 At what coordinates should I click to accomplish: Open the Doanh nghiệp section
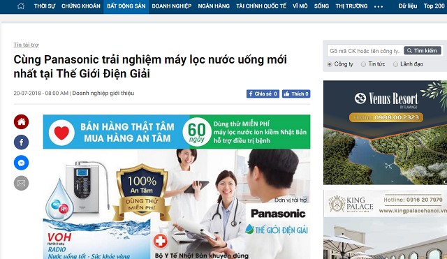coord(172,6)
